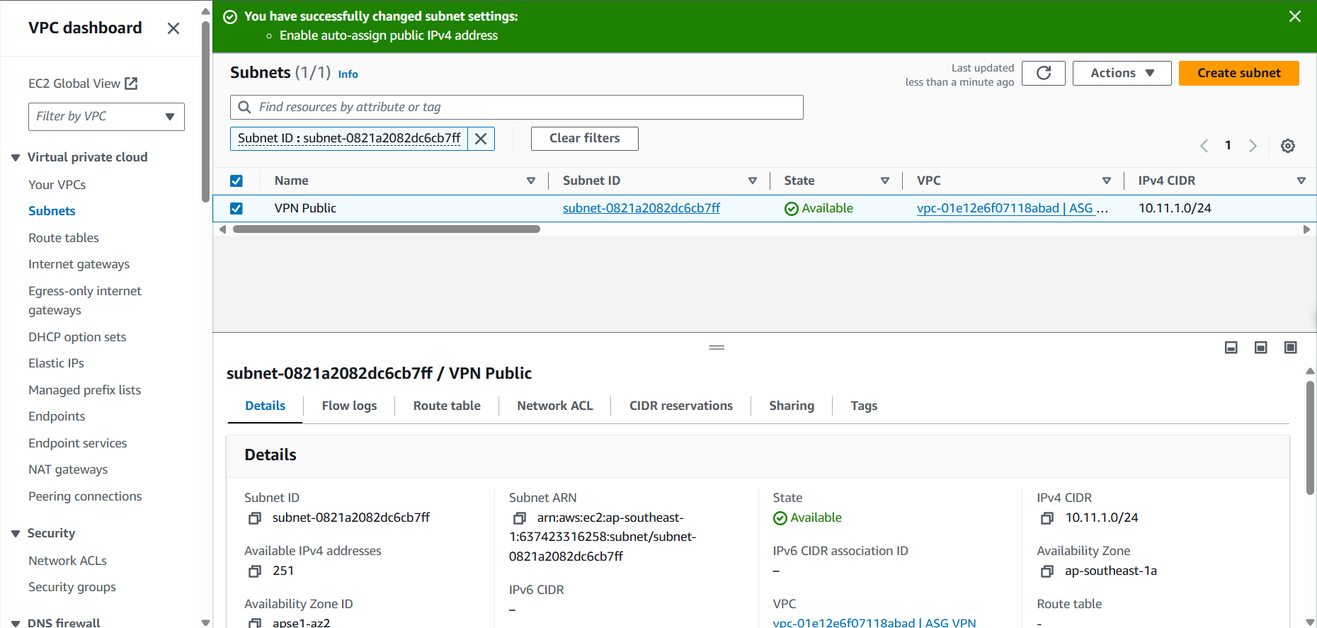Image resolution: width=1317 pixels, height=628 pixels.
Task: Maximize the details split panel
Action: (x=1291, y=348)
